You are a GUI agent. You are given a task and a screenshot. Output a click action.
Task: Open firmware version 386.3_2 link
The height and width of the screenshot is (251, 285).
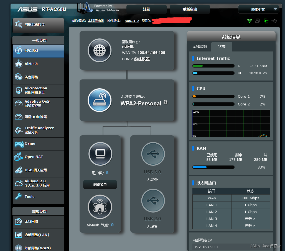(132, 21)
